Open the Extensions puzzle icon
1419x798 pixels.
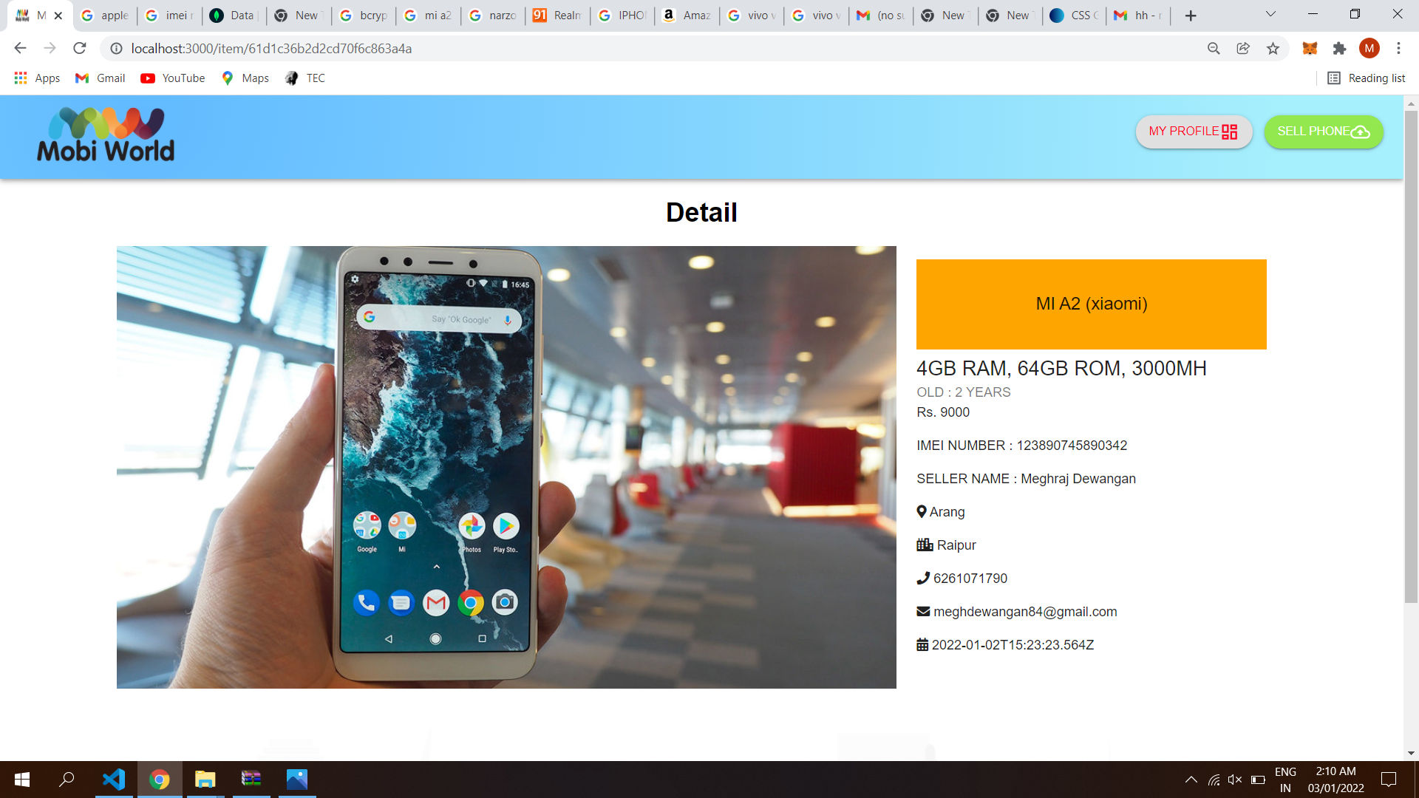pyautogui.click(x=1339, y=49)
